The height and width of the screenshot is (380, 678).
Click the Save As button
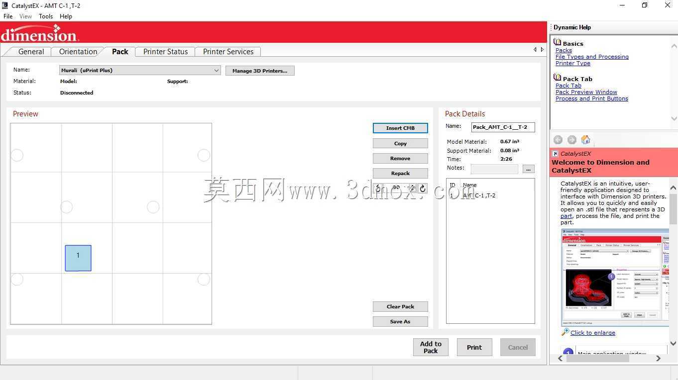click(x=400, y=321)
